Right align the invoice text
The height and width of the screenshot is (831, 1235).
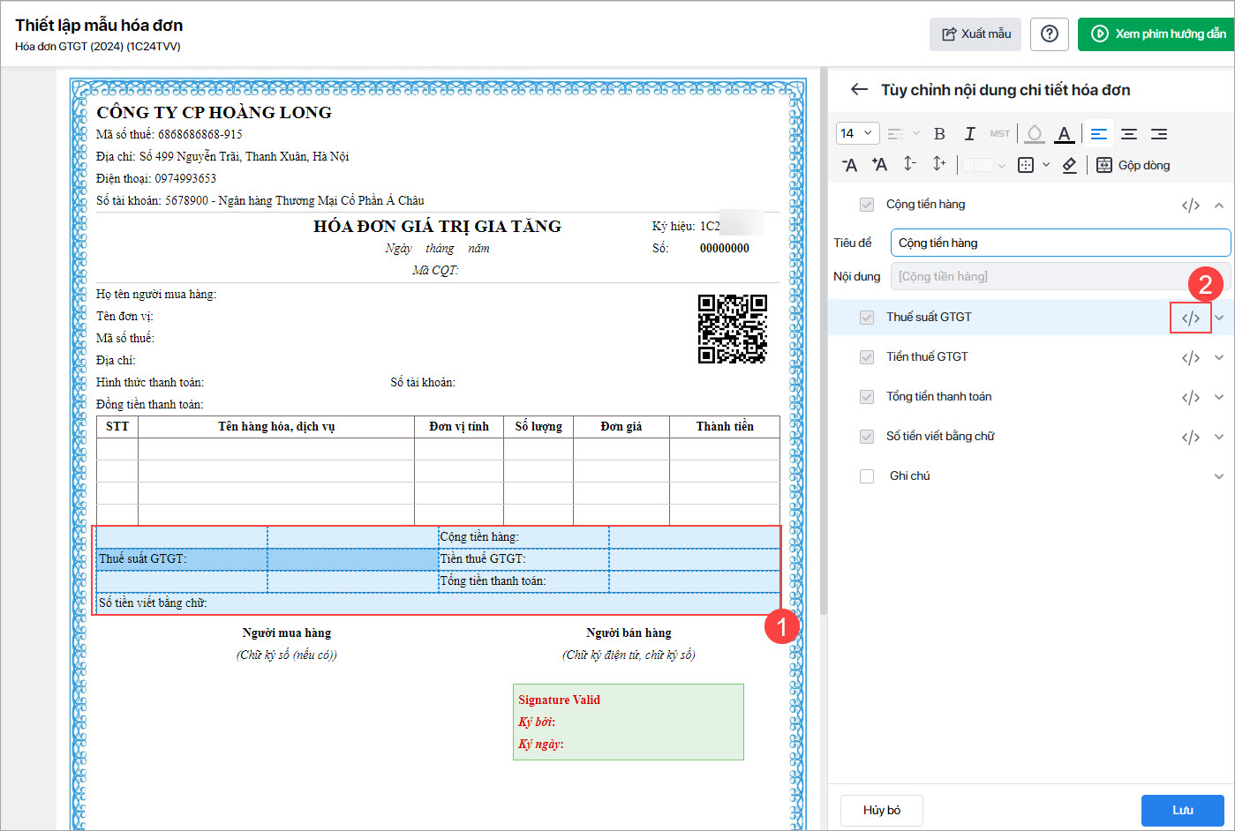point(1158,134)
